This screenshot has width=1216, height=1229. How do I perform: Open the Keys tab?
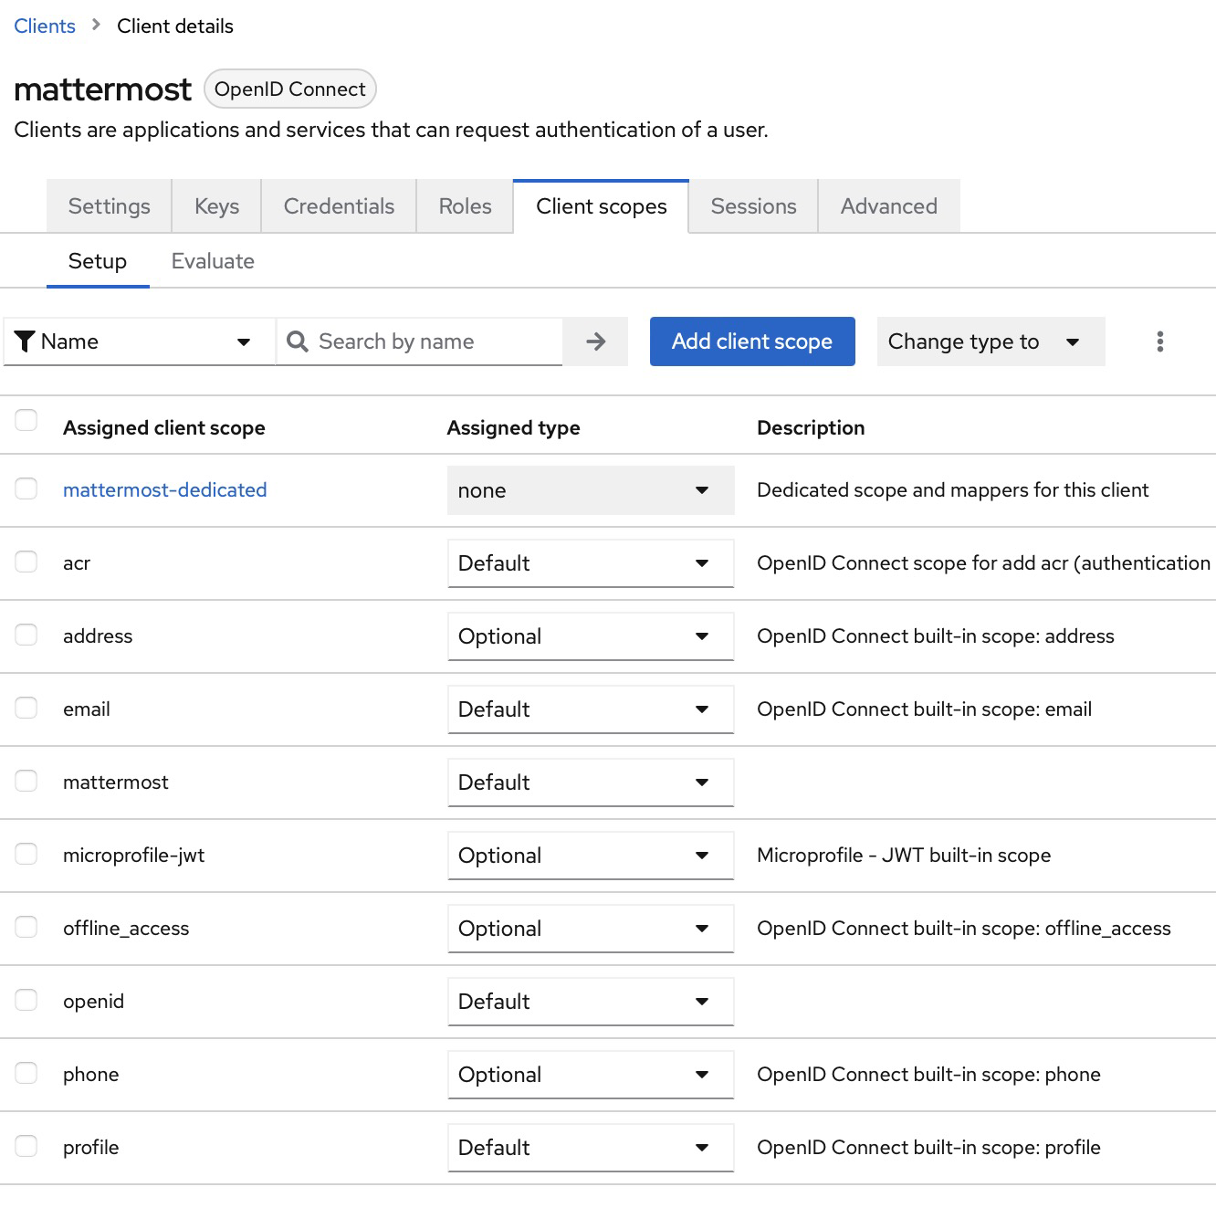point(217,206)
